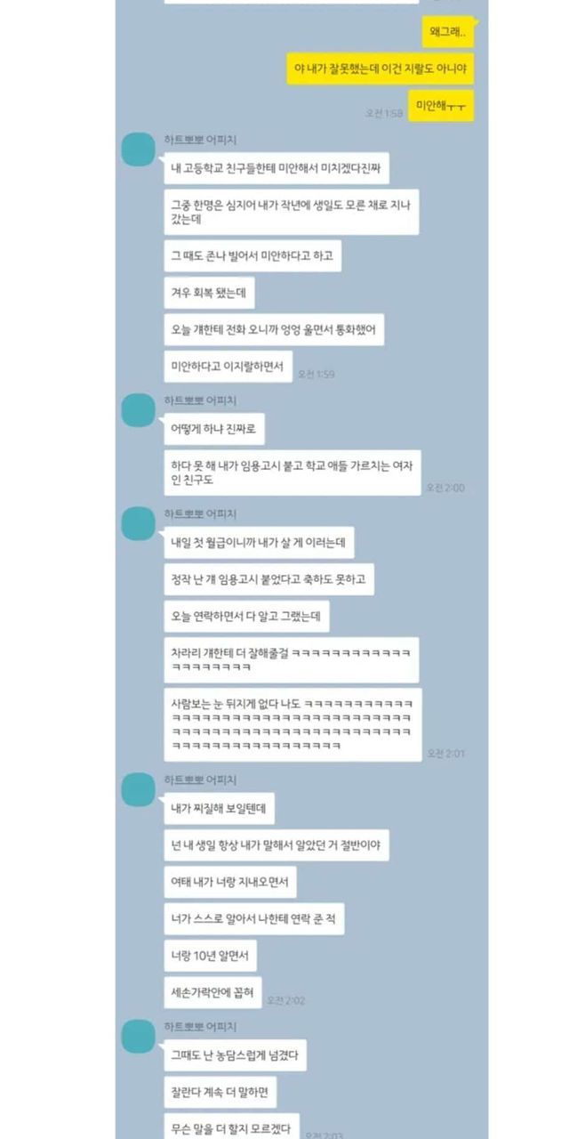
Task: Select the "겨우 회복 됐는데" message bubble
Action: 209,293
